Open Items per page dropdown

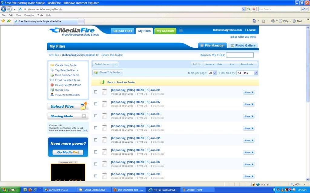point(212,73)
